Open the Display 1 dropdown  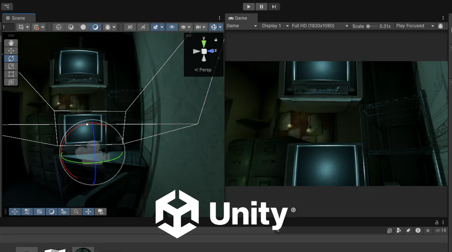275,26
